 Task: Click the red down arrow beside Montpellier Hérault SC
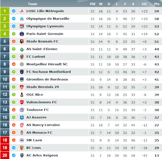[x=14, y=64]
